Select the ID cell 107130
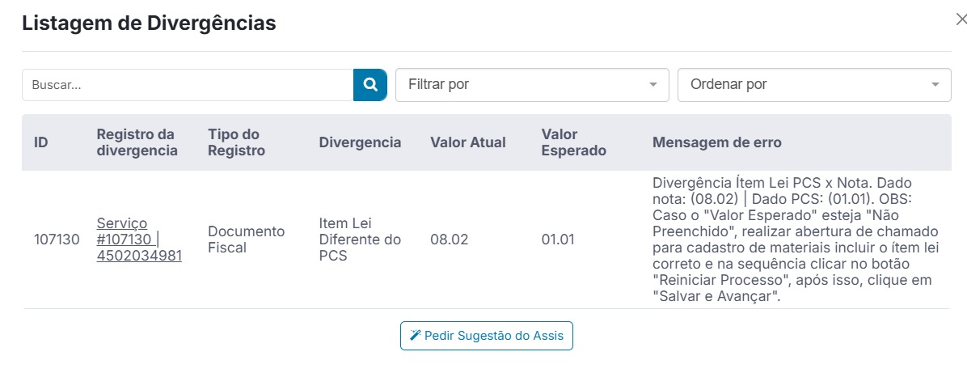967x373 pixels. (x=57, y=239)
